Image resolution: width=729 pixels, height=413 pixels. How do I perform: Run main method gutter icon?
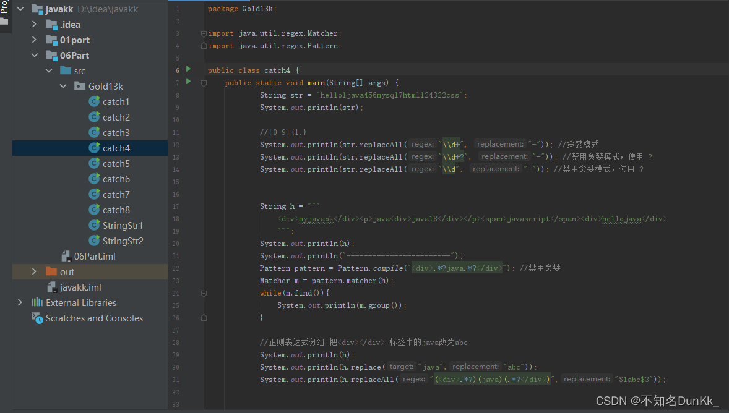coord(188,81)
